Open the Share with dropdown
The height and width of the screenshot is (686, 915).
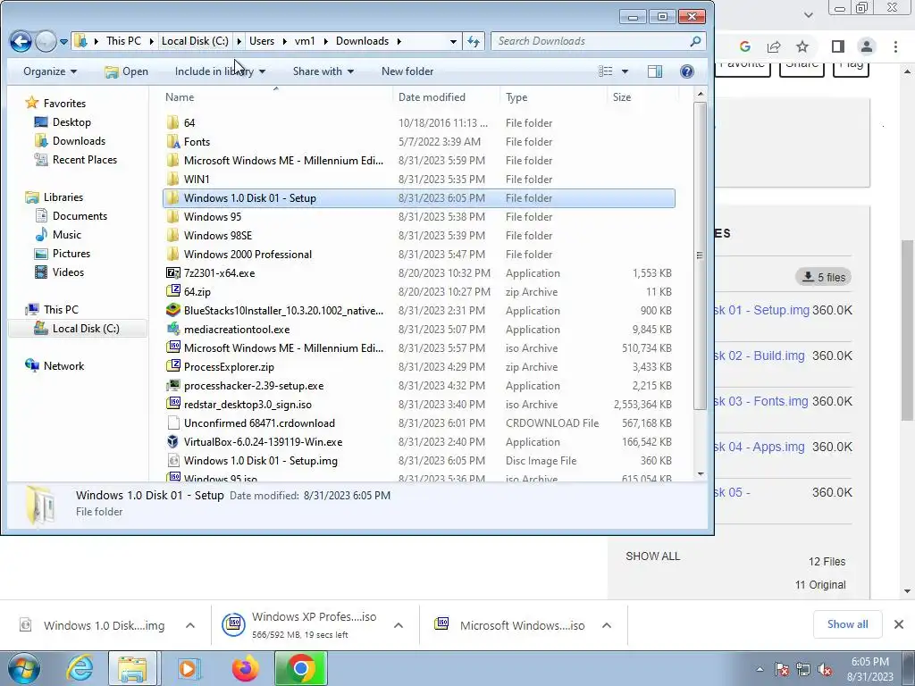point(323,71)
